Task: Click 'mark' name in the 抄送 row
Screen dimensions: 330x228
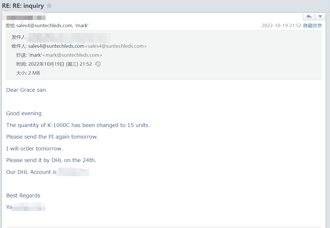Action: point(35,55)
